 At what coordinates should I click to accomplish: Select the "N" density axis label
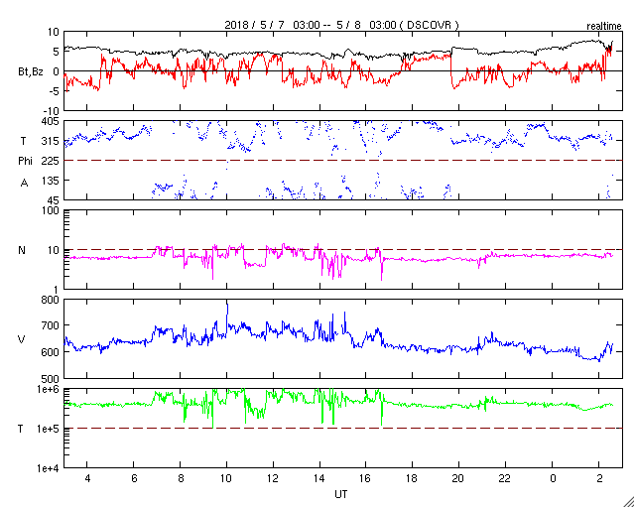[22, 250]
